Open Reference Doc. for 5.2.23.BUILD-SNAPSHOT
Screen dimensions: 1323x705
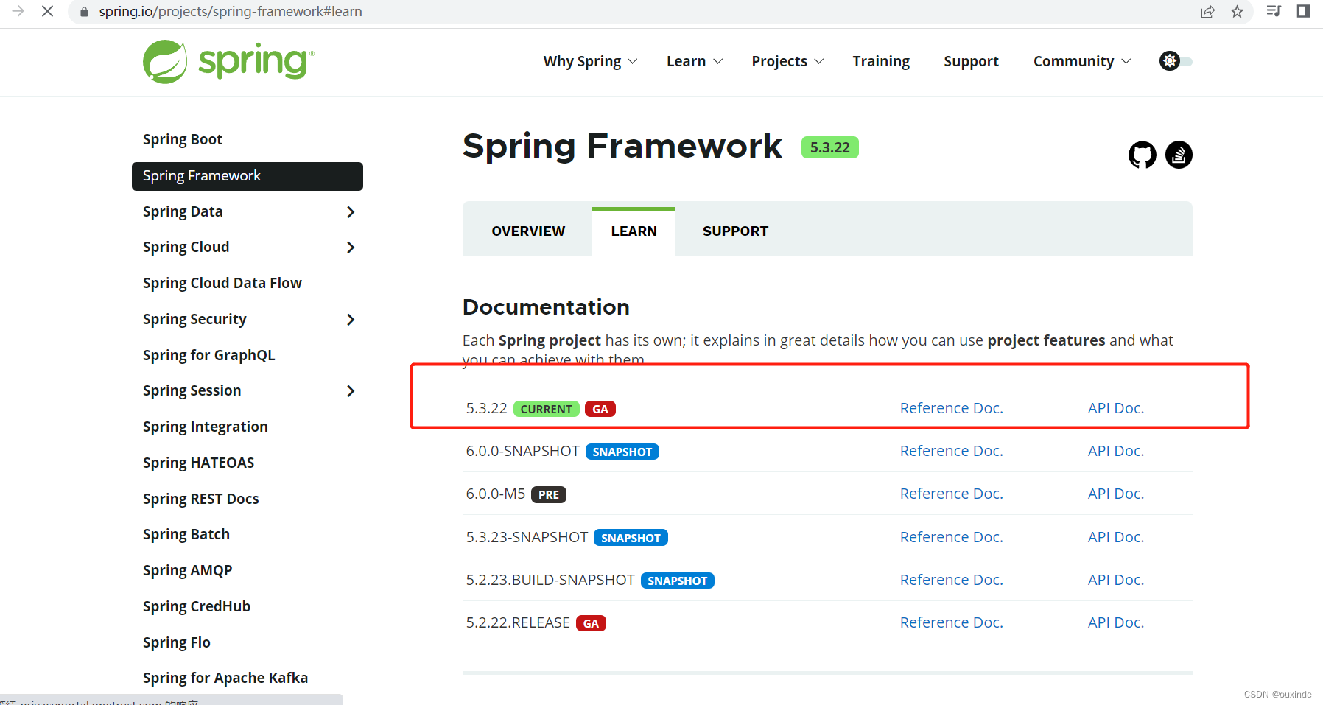pos(952,580)
